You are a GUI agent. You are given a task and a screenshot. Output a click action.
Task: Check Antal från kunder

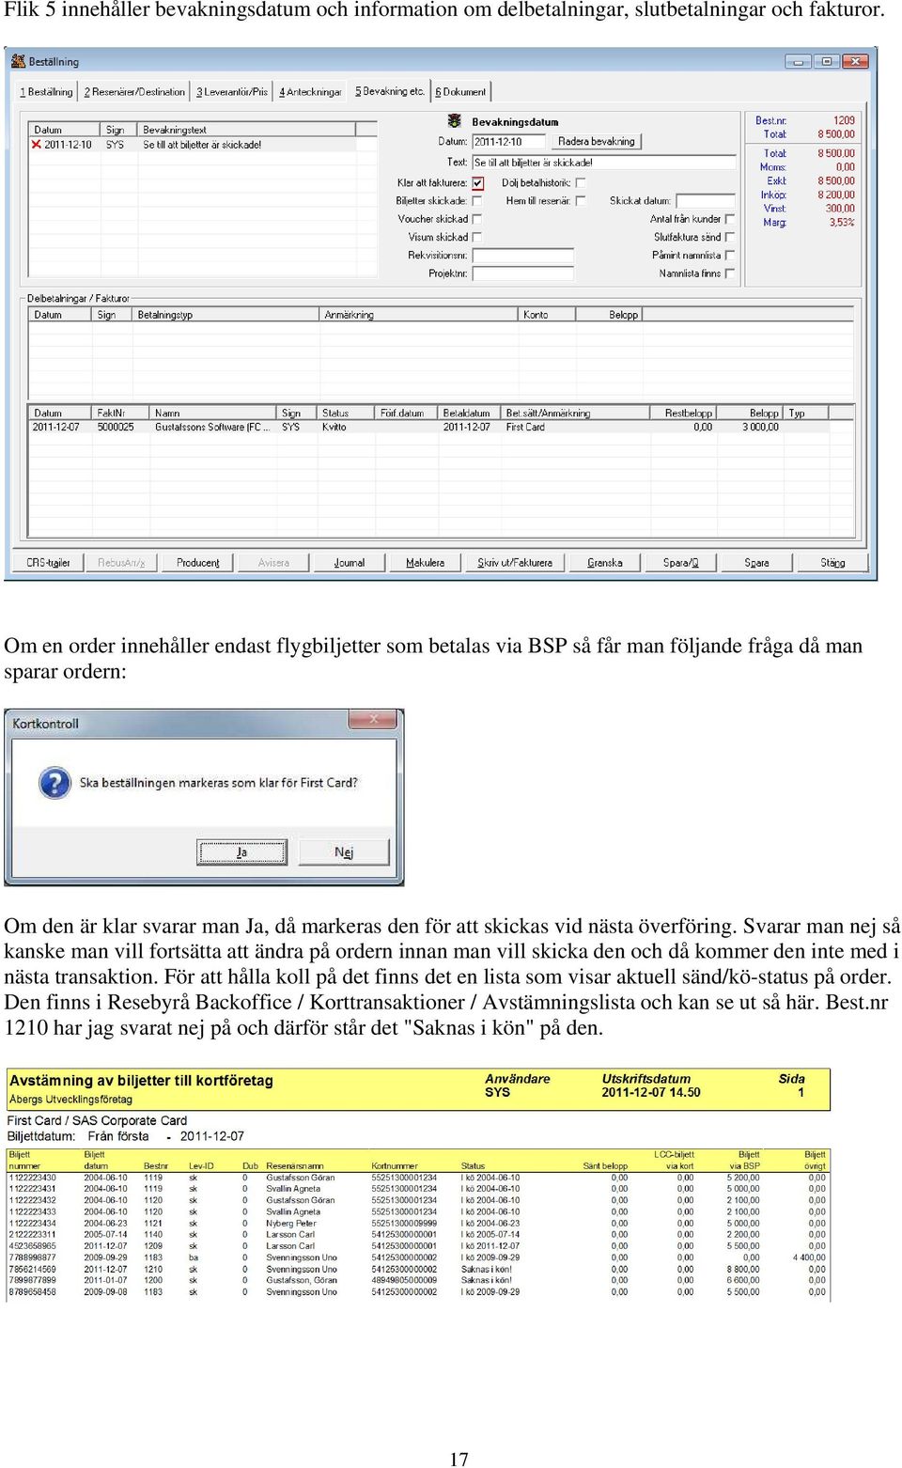click(x=730, y=219)
